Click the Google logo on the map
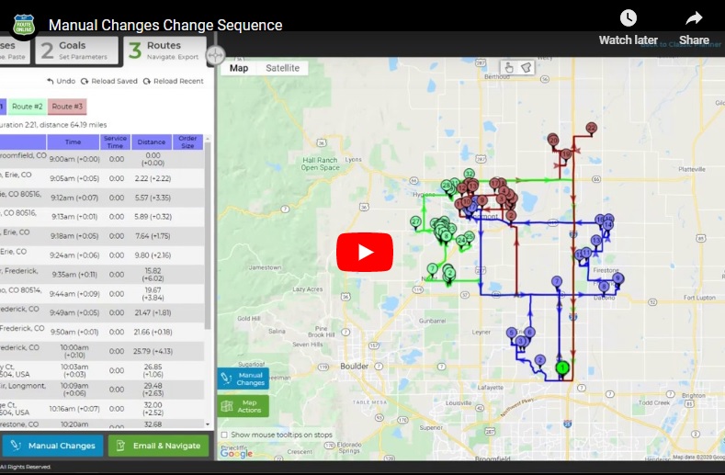The width and height of the screenshot is (725, 475). 236,453
